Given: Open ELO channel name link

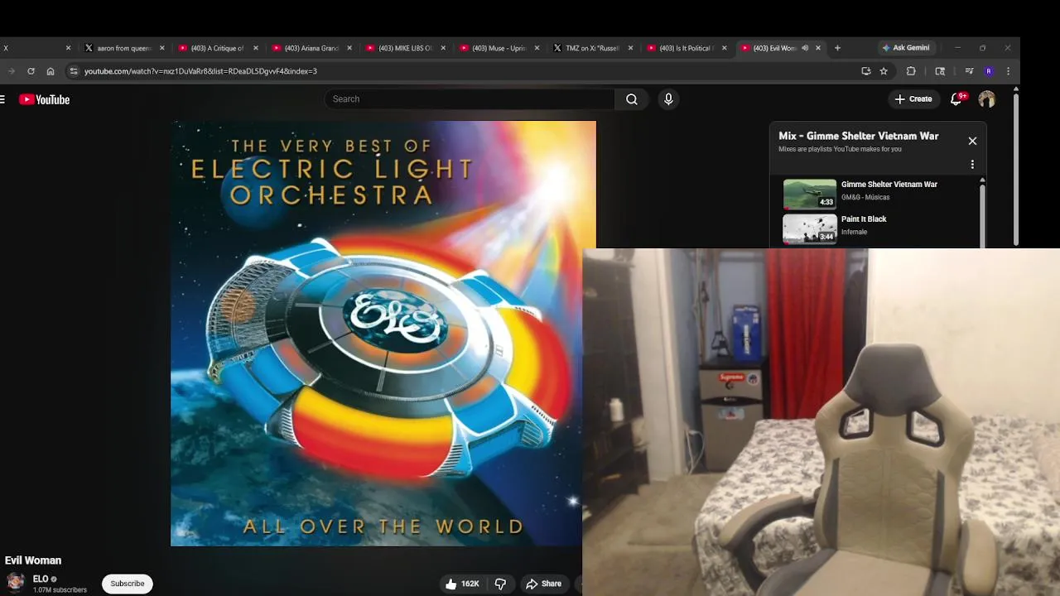Looking at the screenshot, I should pos(41,579).
